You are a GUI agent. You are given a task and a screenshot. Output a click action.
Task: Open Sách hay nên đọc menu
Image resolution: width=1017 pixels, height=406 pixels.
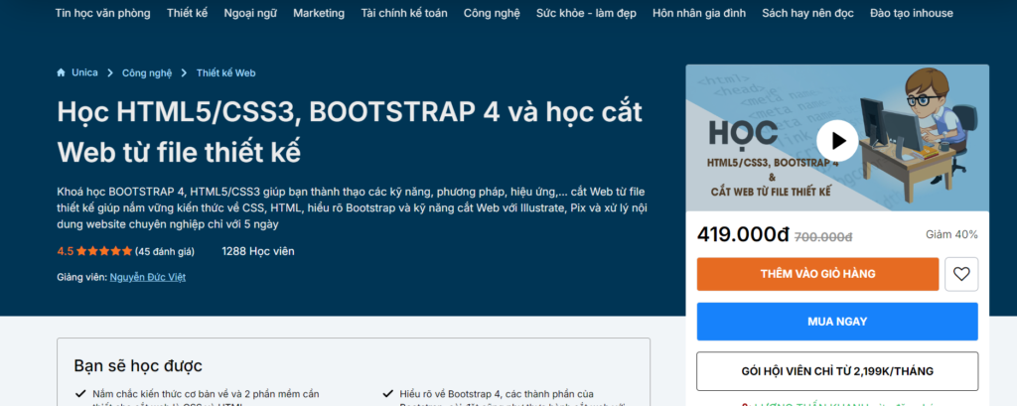807,13
